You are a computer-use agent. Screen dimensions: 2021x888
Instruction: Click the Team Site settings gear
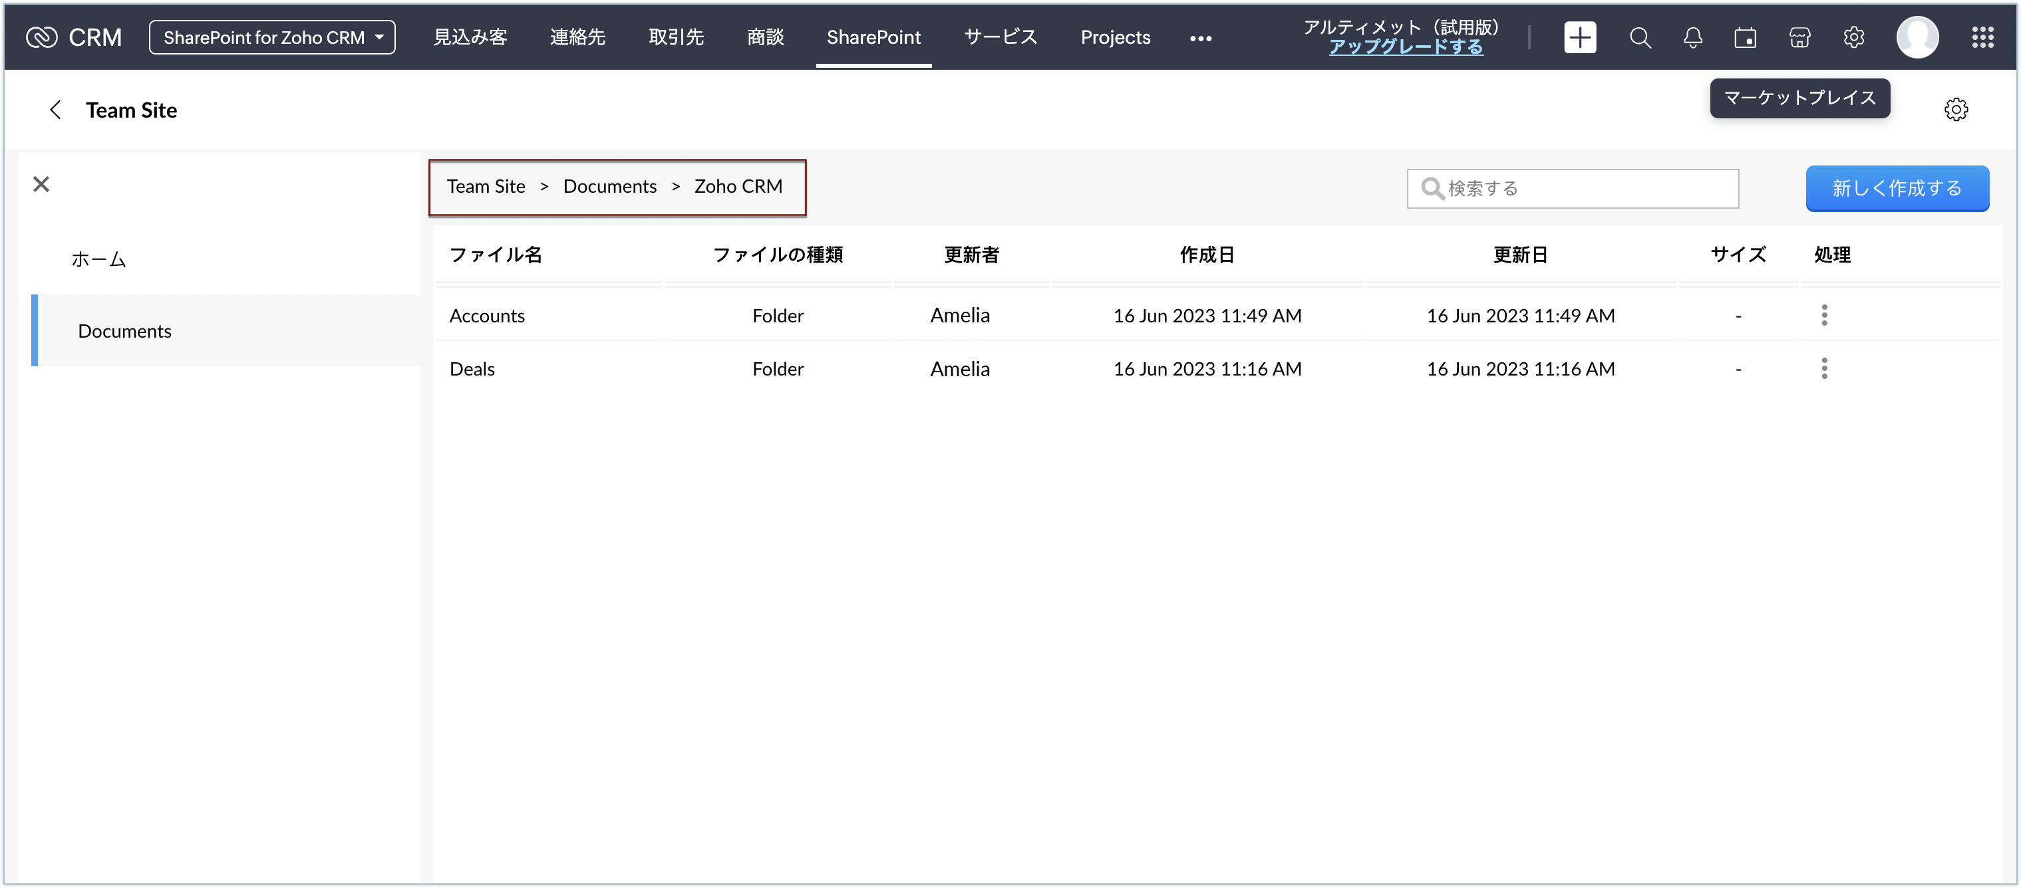tap(1956, 110)
